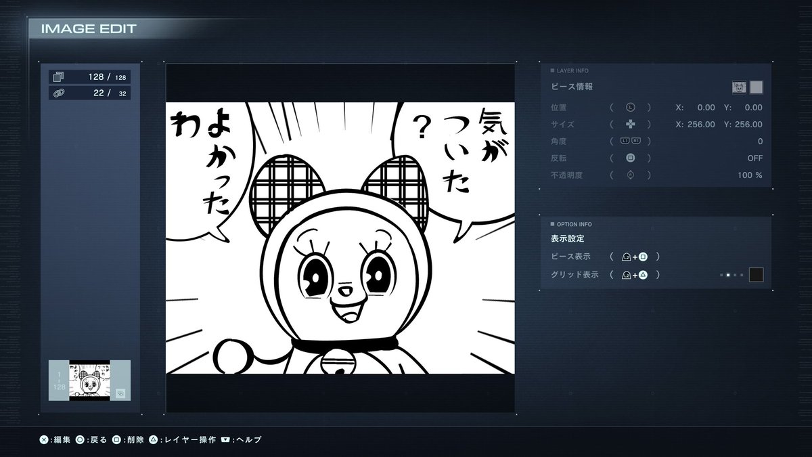The height and width of the screenshot is (457, 812).
Task: Click the グリッド表示 label
Action: [574, 275]
